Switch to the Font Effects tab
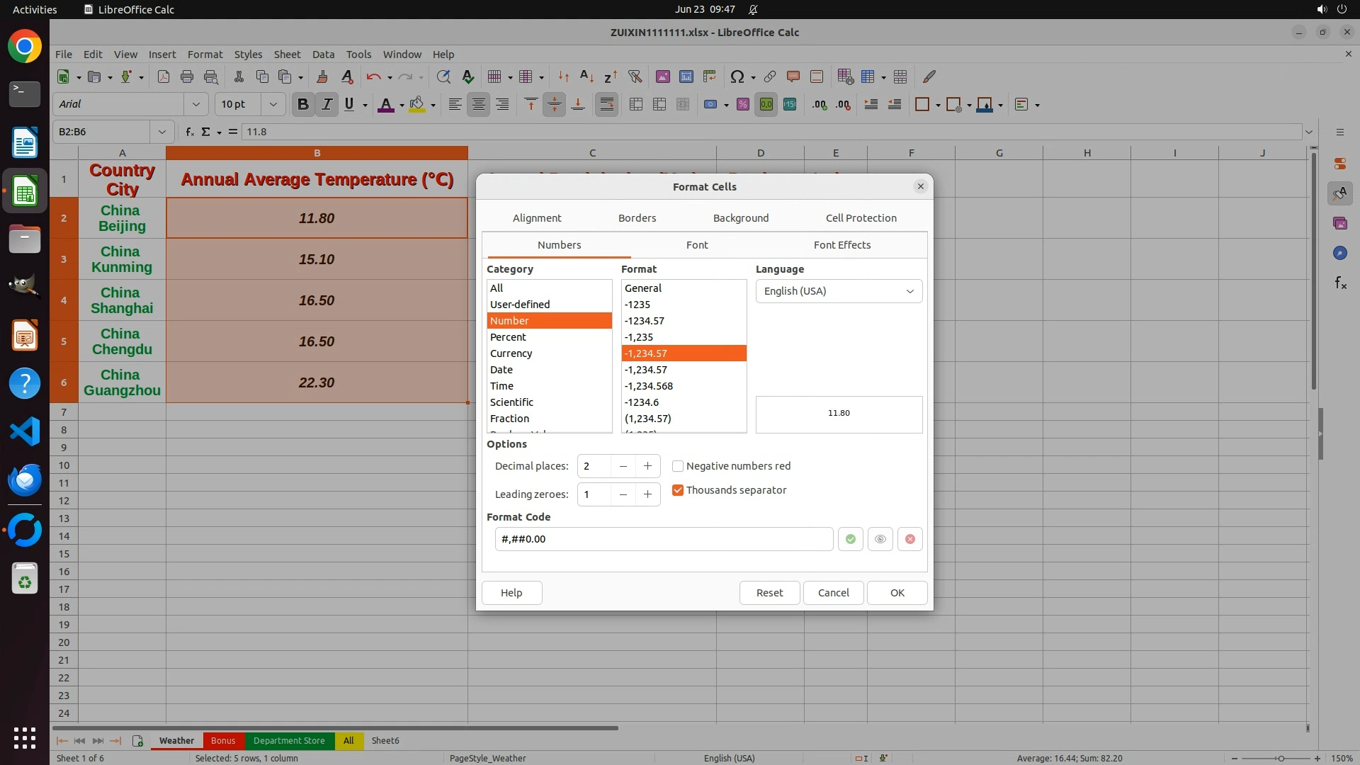The image size is (1360, 765). click(841, 245)
